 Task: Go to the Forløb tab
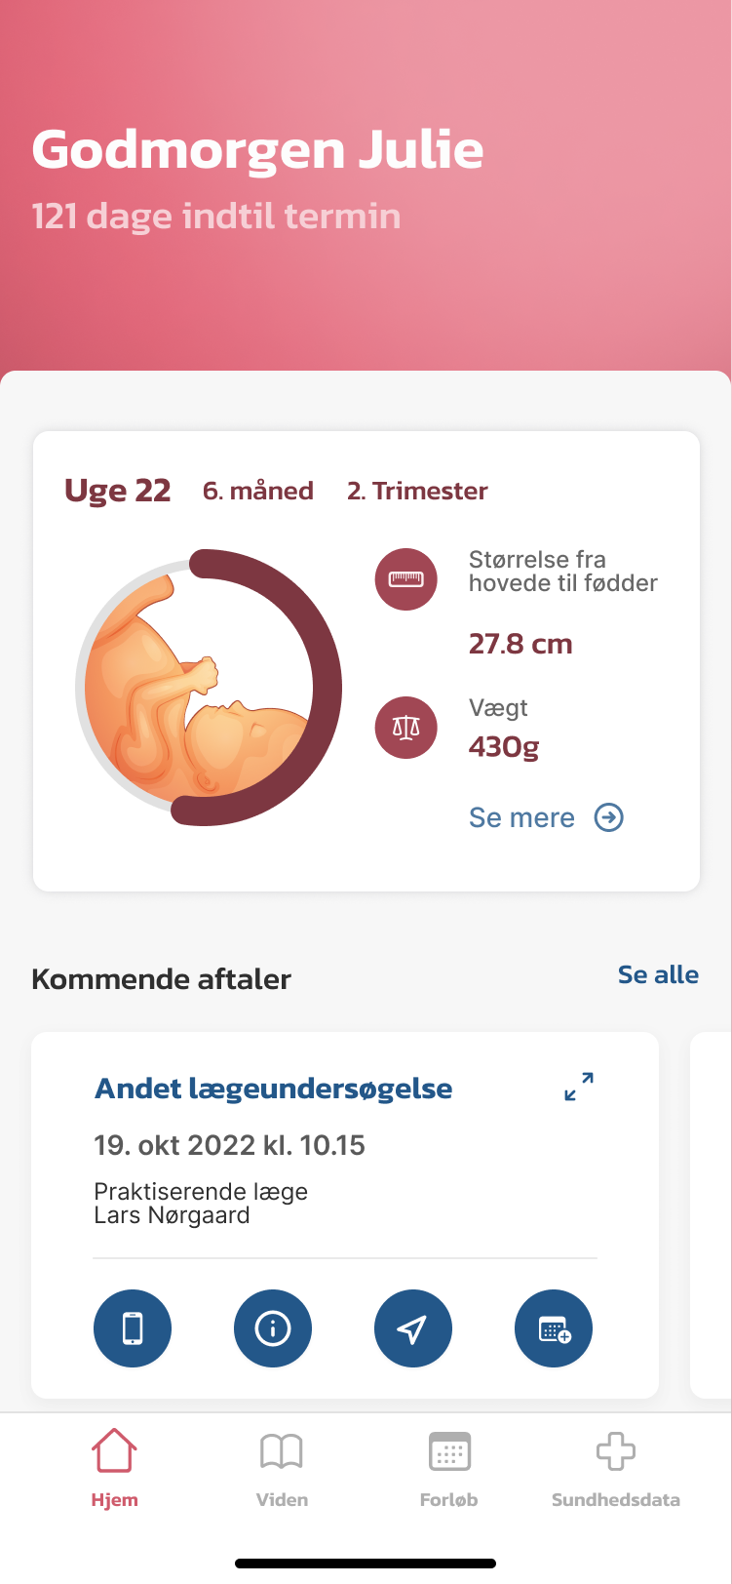tap(449, 1467)
